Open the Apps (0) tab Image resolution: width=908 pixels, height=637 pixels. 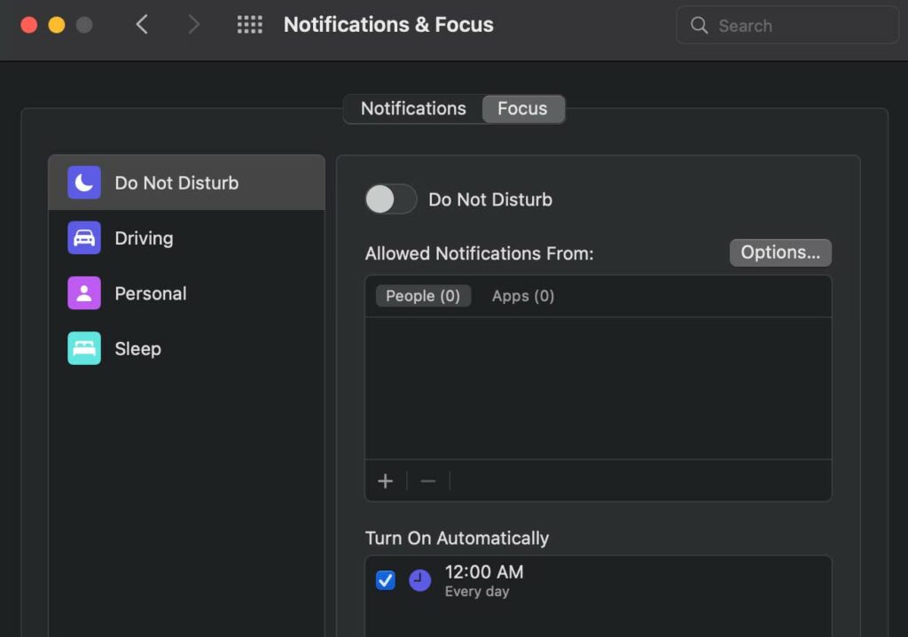point(523,296)
